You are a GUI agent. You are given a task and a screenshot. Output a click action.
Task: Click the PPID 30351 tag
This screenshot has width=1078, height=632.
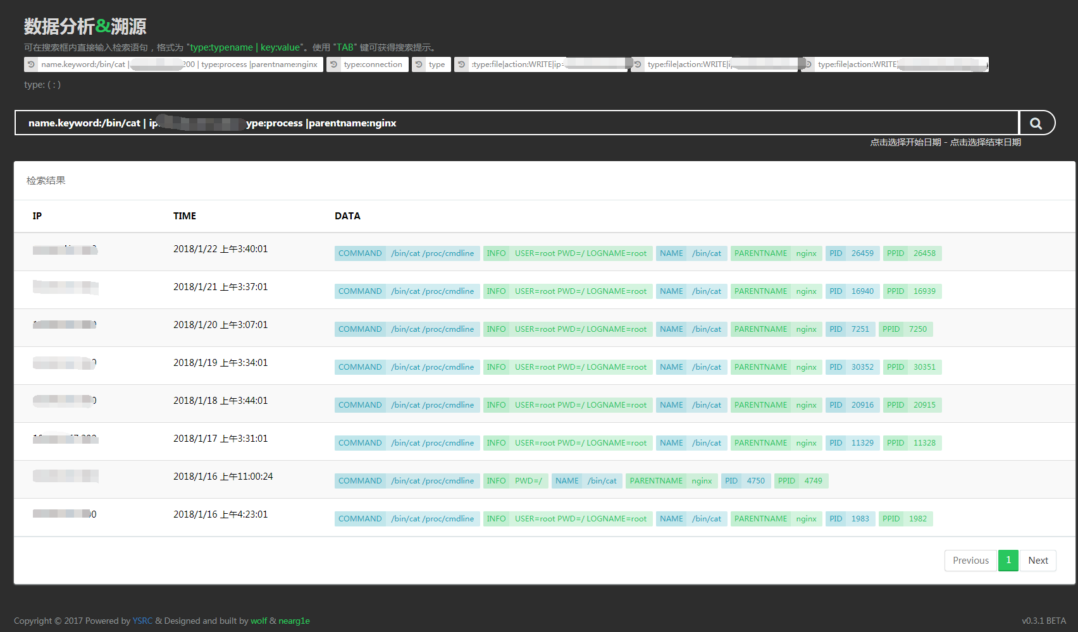912,367
